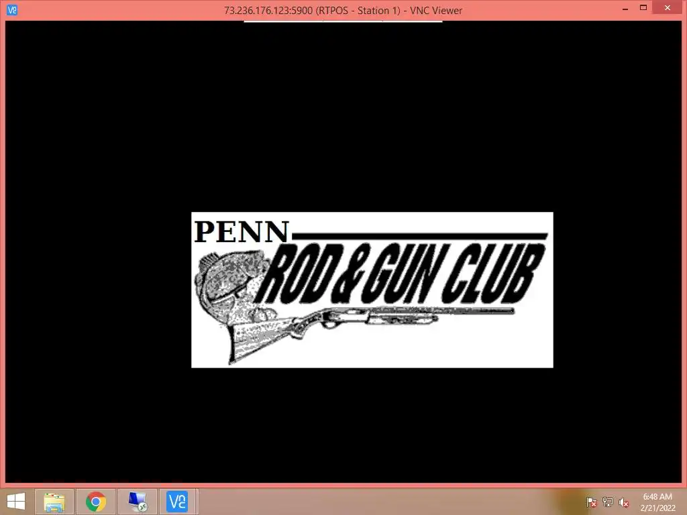Click the RTPOS - Station 1 window title
The height and width of the screenshot is (515, 687).
[343, 11]
